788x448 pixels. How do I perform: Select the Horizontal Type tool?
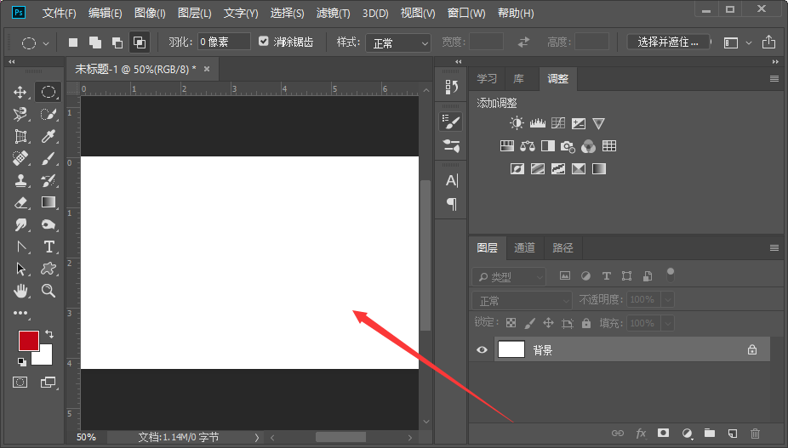(49, 247)
